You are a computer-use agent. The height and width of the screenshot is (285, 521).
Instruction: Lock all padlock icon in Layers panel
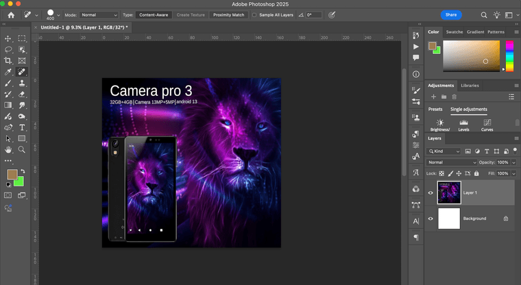[x=476, y=173]
